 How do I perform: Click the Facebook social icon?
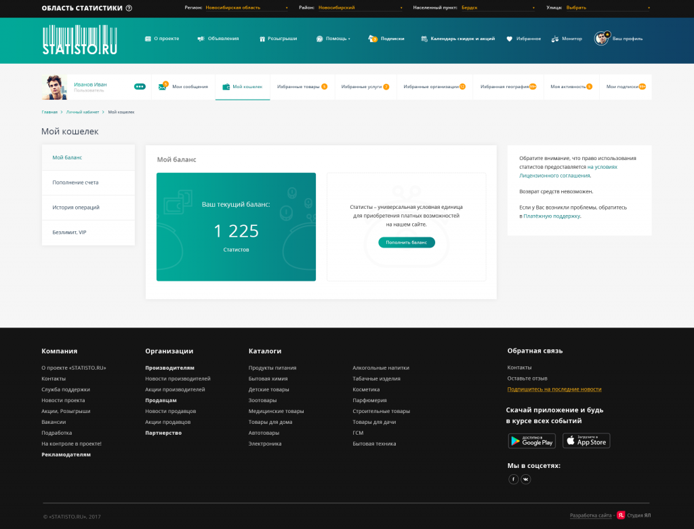[514, 479]
